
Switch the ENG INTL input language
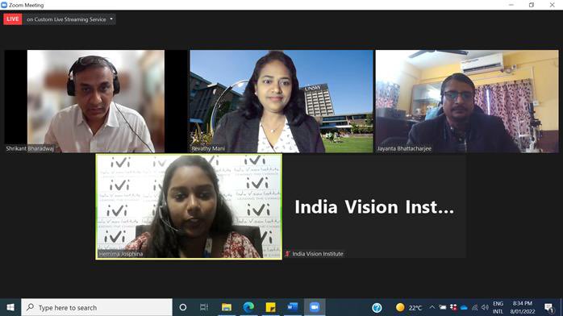[498, 307]
